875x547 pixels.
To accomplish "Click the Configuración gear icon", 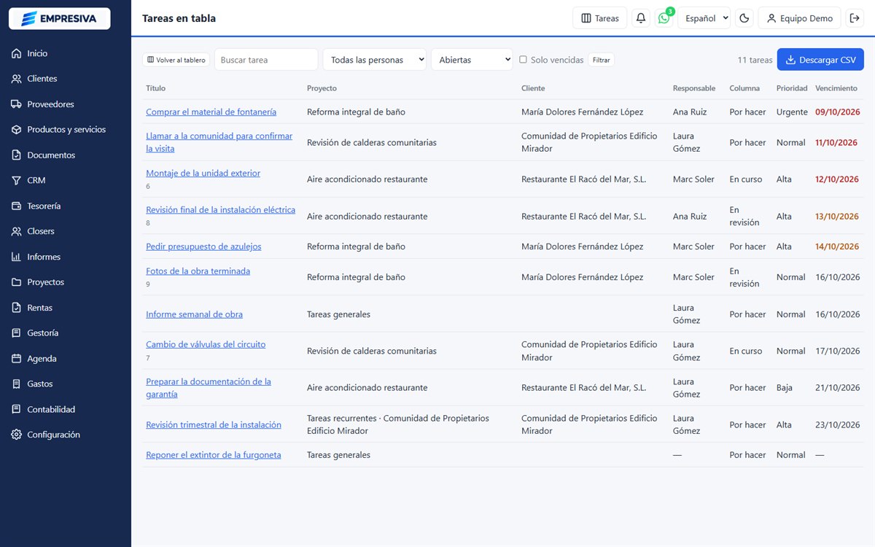I will pos(16,435).
